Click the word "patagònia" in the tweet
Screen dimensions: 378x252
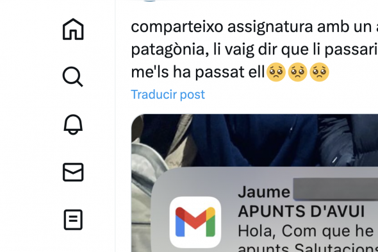170,49
